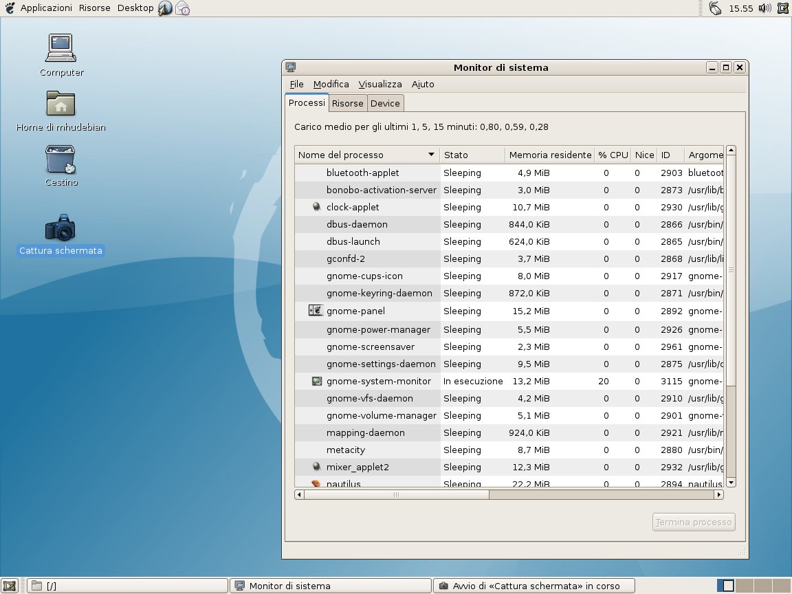792x594 pixels.
Task: Click the mixer_applet2 process icon
Action: 317,467
